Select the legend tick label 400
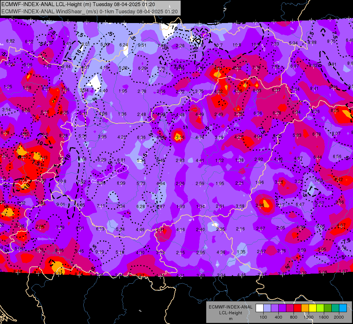This screenshot has width=353, height=324. (x=278, y=317)
